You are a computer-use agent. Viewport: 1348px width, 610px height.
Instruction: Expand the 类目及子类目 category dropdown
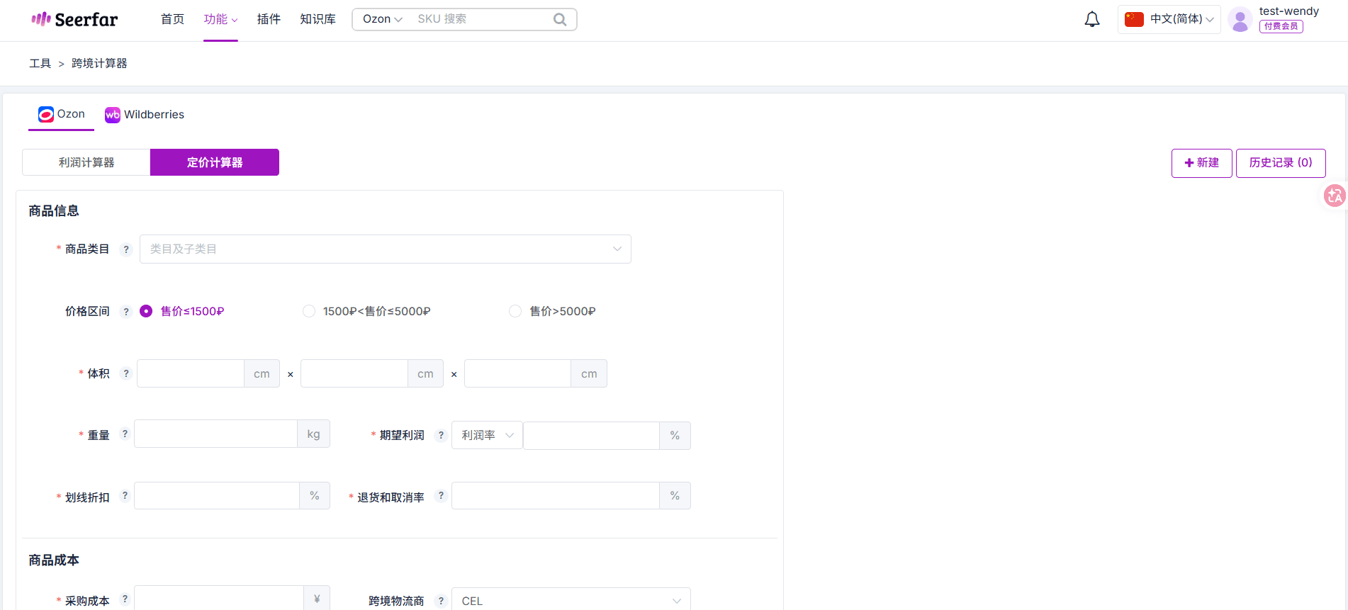coord(386,249)
